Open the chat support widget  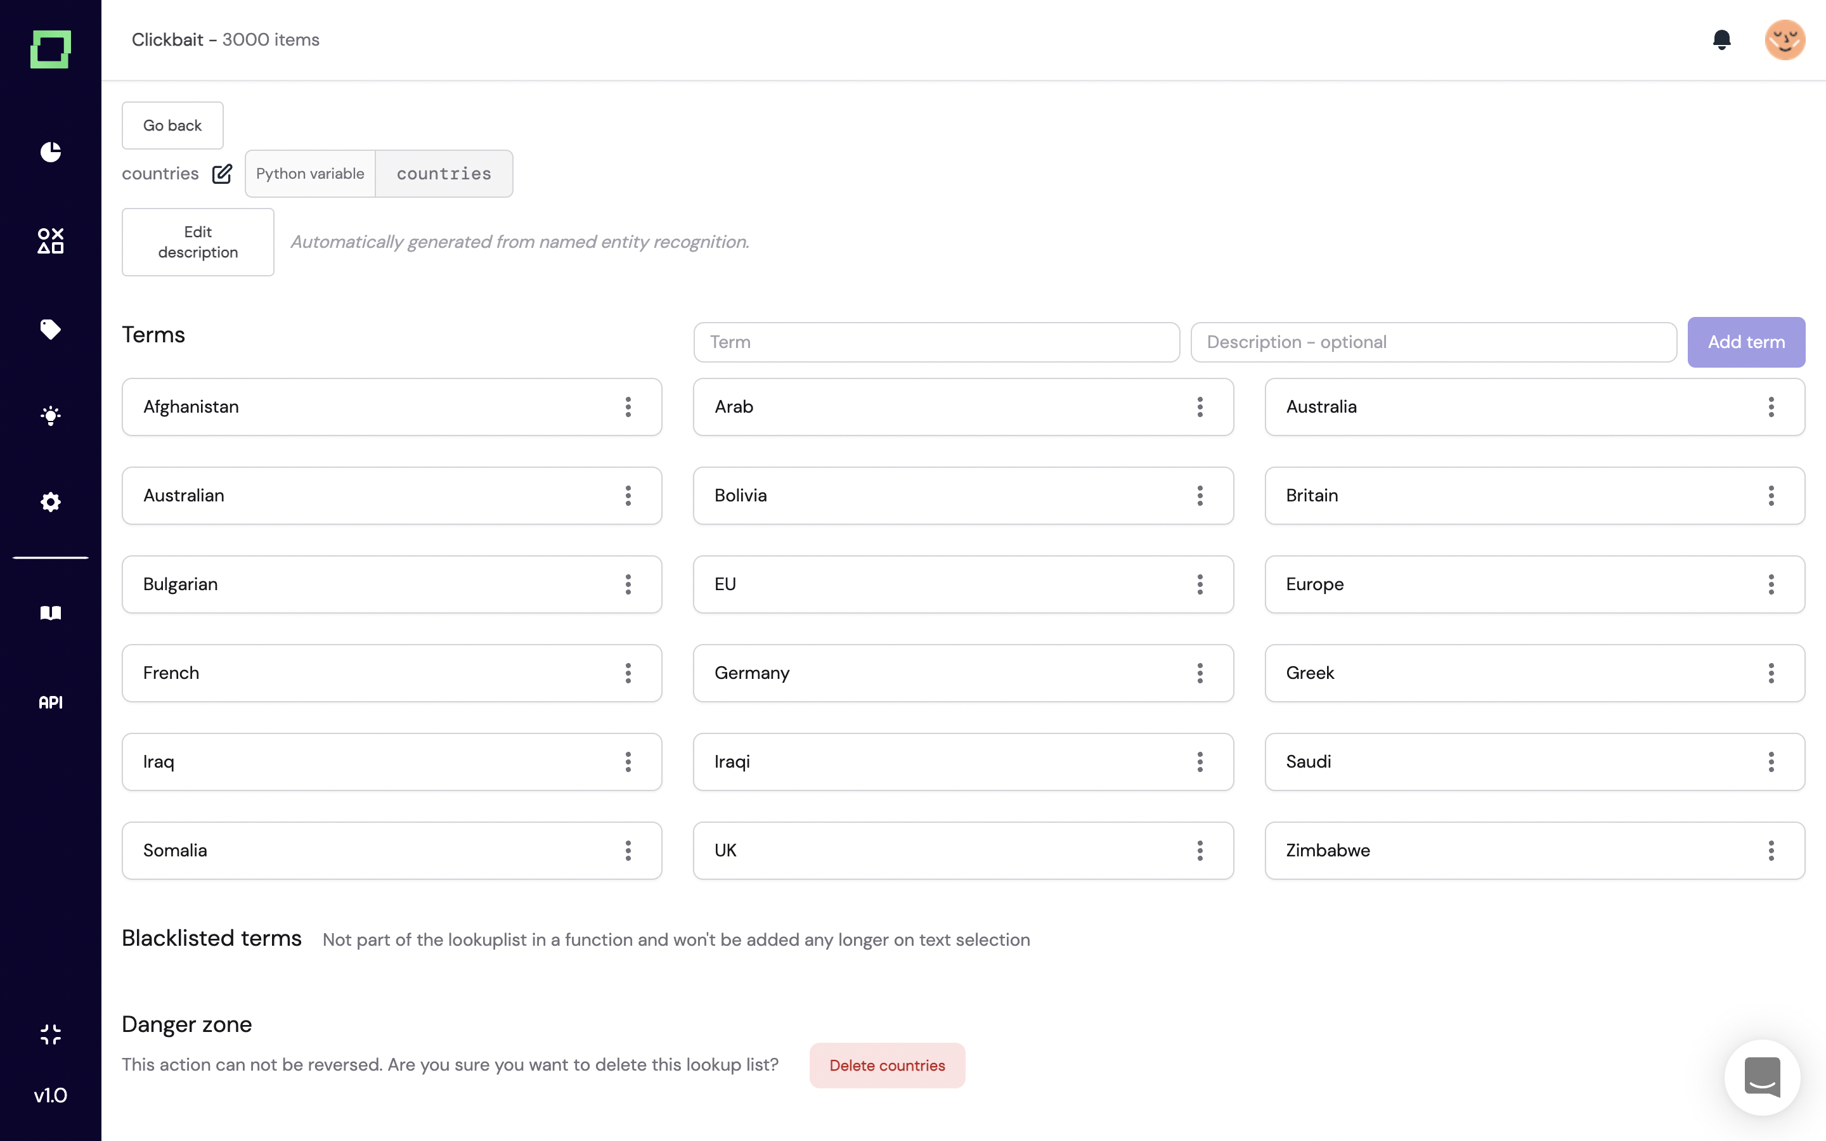tap(1762, 1077)
